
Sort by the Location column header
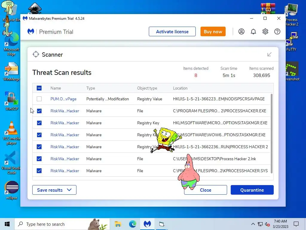(x=180, y=88)
